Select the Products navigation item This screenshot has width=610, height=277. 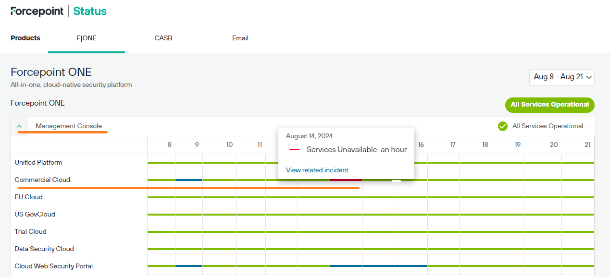tap(25, 38)
